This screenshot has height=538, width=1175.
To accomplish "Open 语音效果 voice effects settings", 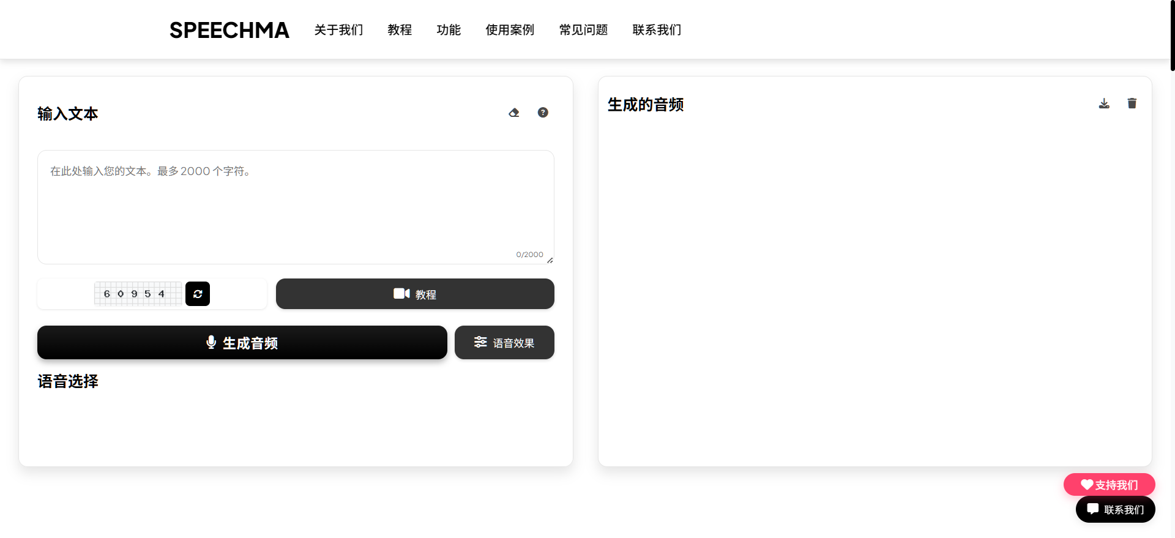I will click(x=504, y=343).
